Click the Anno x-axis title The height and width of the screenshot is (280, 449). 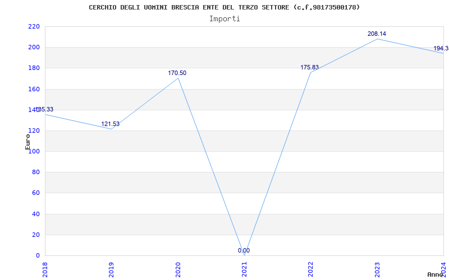pos(435,274)
